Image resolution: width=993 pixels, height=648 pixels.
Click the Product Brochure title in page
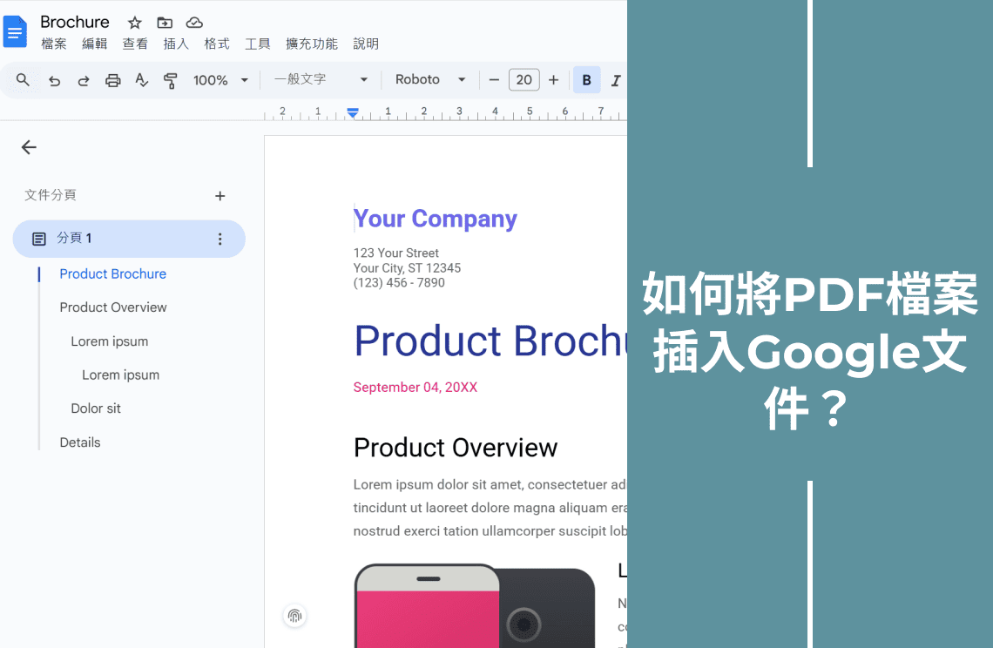[x=490, y=341]
